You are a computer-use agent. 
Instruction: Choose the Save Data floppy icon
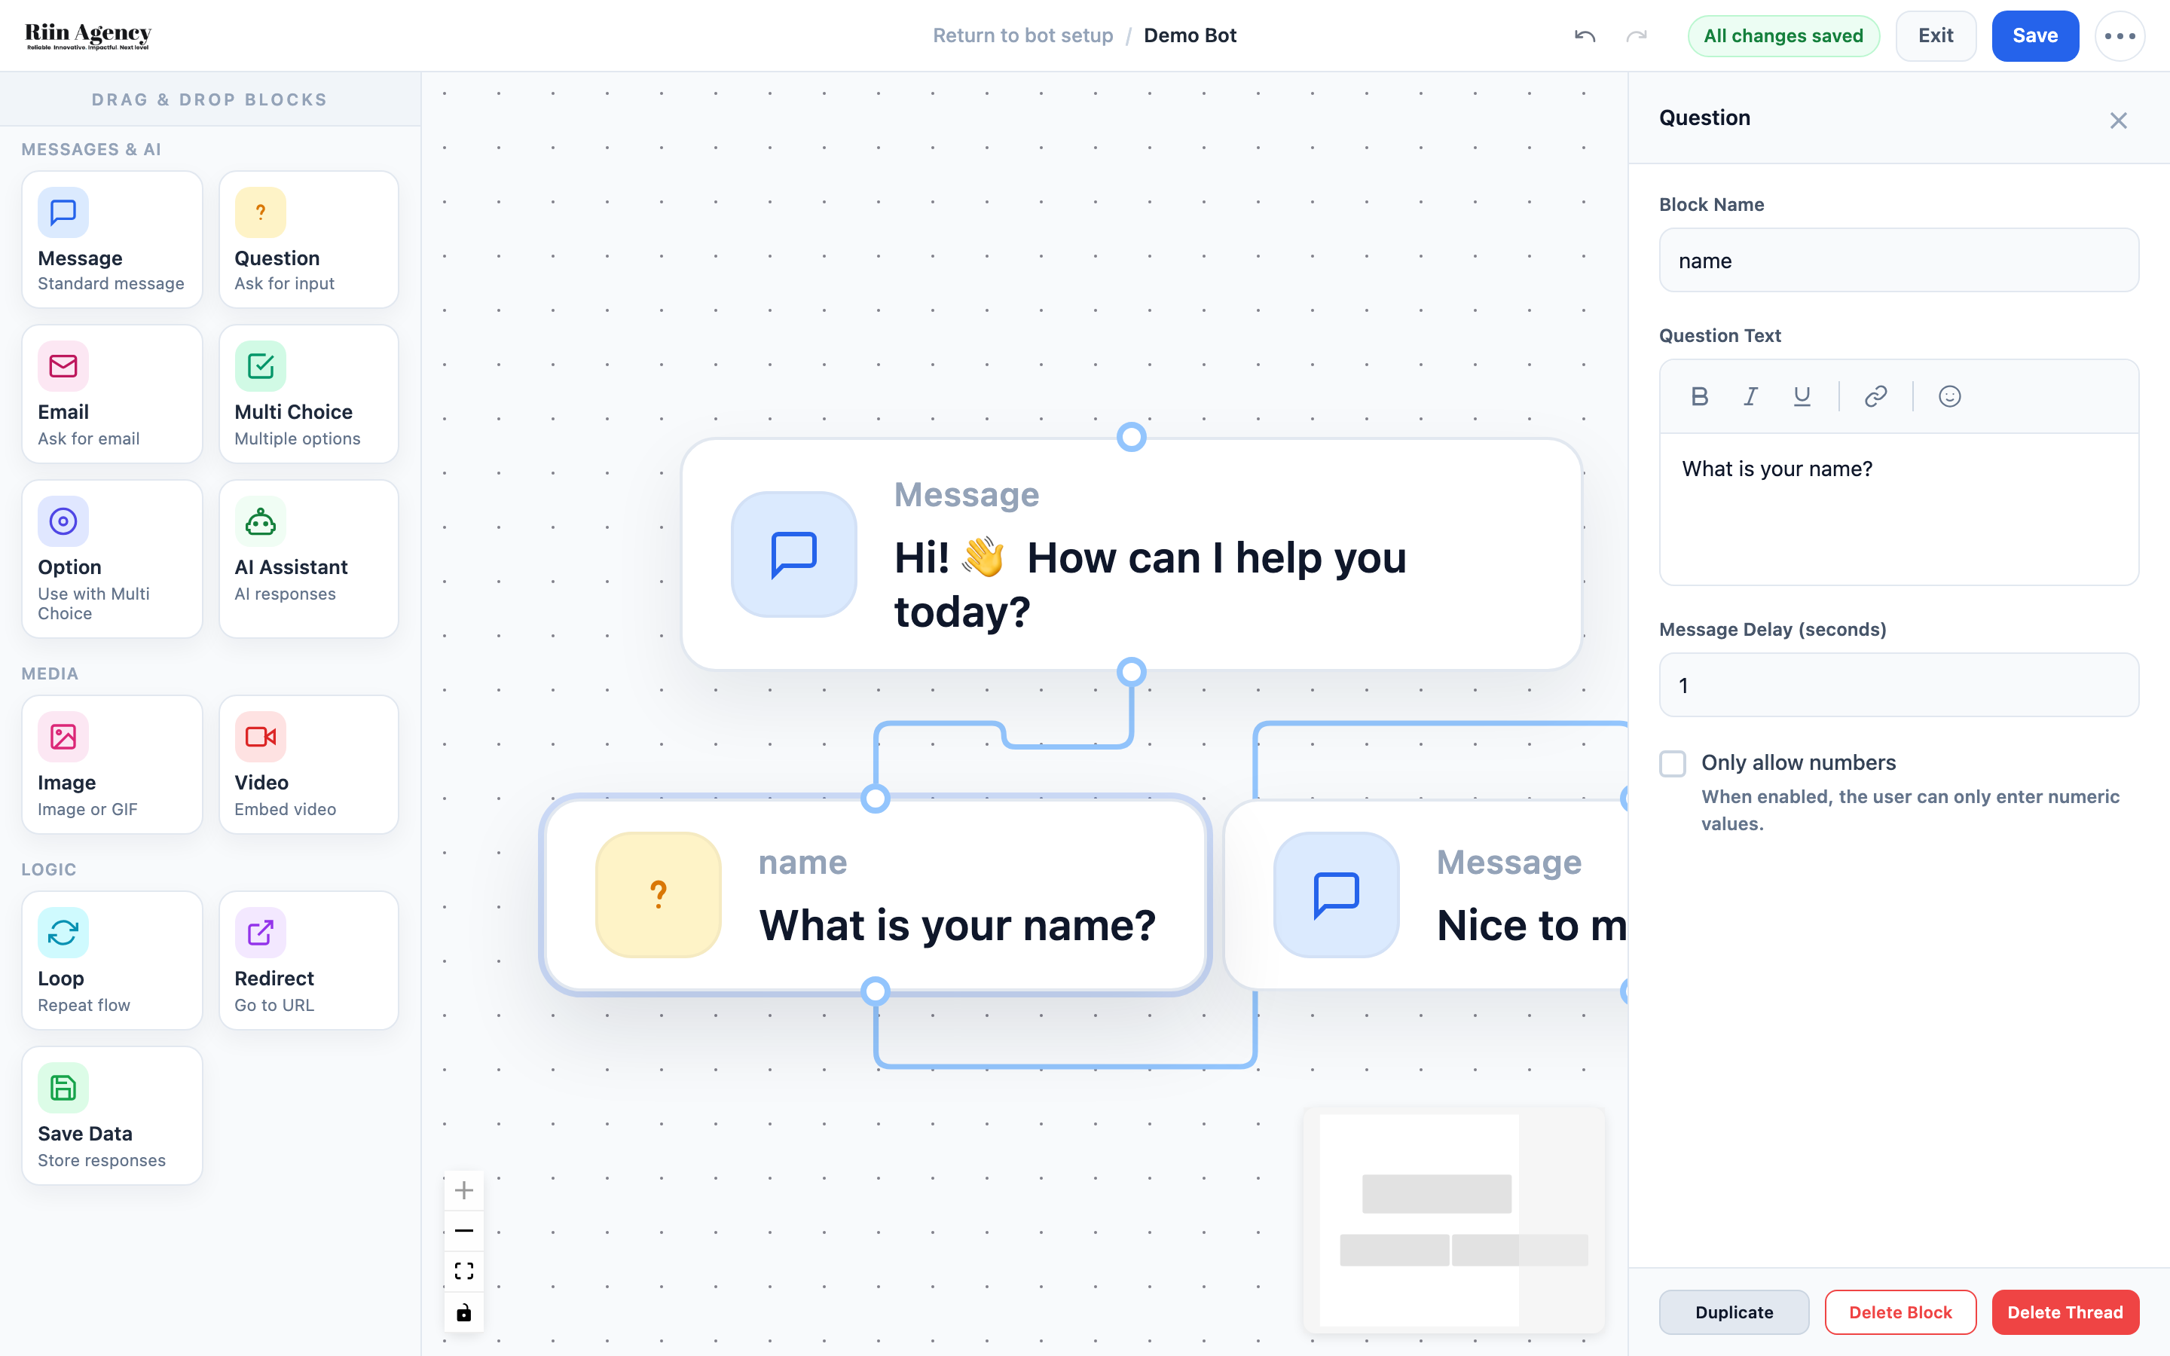tap(63, 1088)
